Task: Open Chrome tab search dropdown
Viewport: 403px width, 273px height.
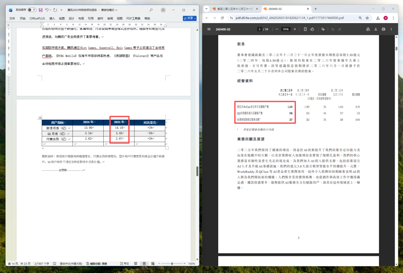Action: tap(206, 9)
